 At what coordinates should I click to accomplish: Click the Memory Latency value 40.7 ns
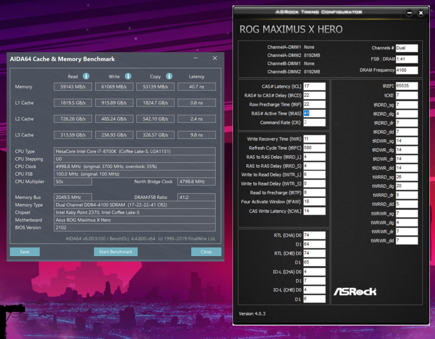click(x=197, y=87)
